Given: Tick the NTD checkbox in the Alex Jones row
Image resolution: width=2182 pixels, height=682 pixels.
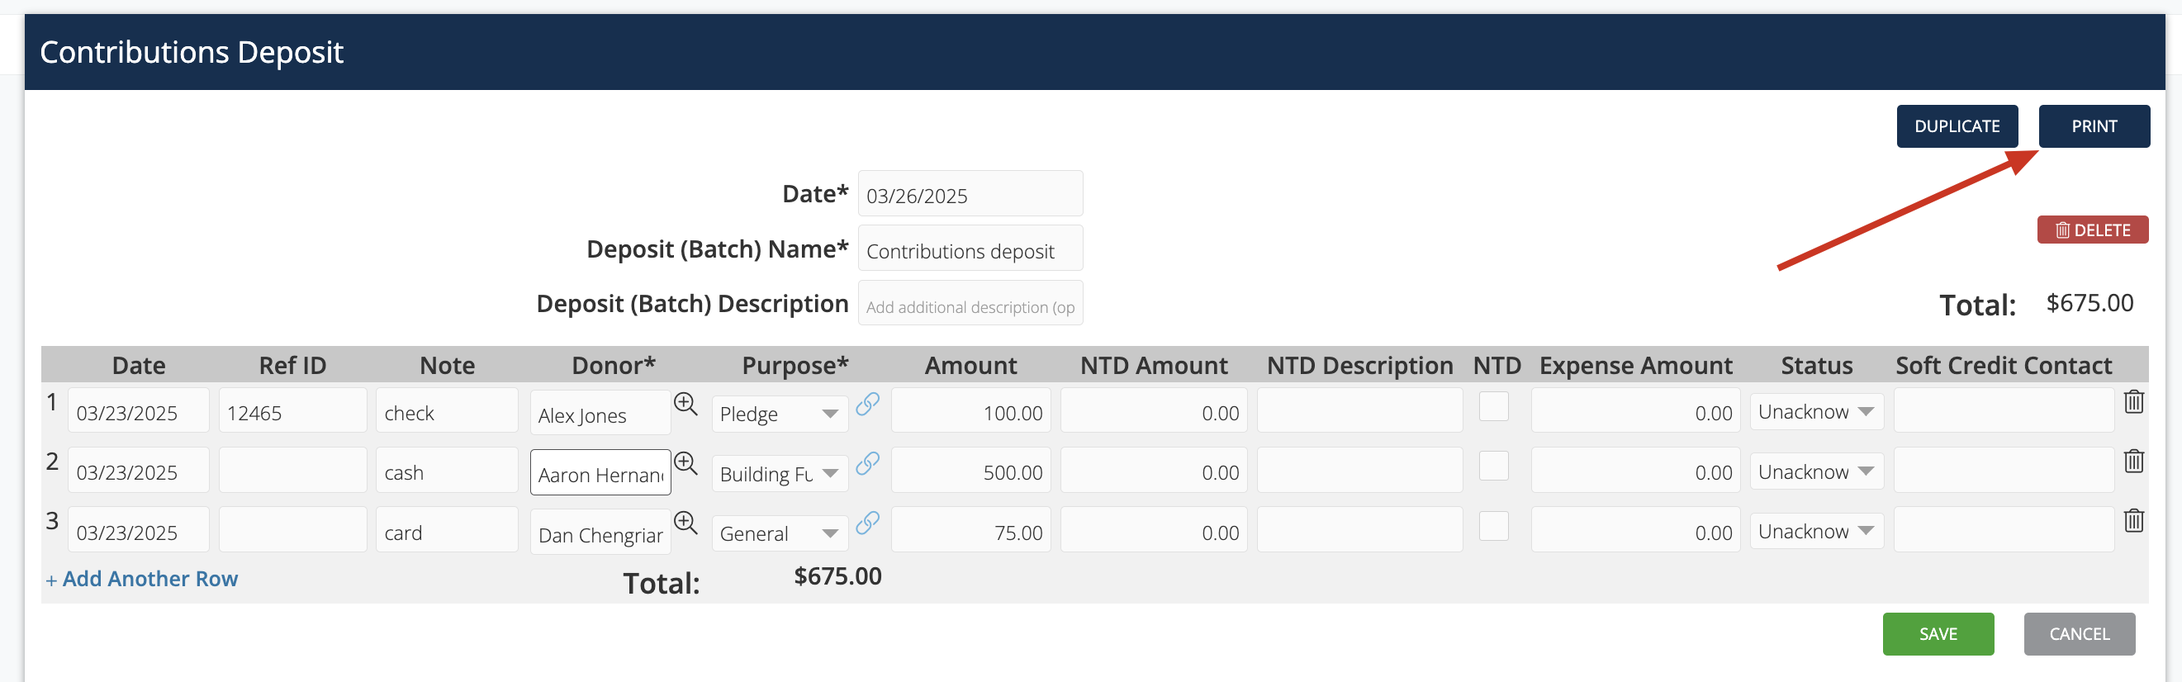Looking at the screenshot, I should click(1493, 405).
